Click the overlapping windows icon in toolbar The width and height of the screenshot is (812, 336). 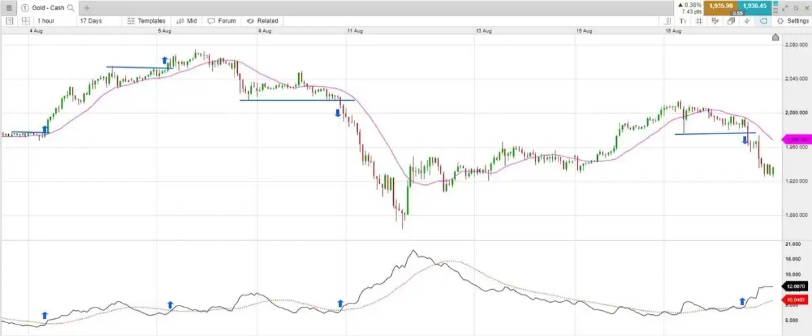(x=731, y=21)
